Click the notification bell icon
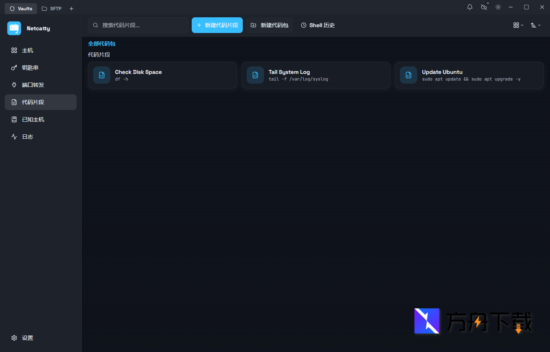The height and width of the screenshot is (352, 550). [x=469, y=7]
